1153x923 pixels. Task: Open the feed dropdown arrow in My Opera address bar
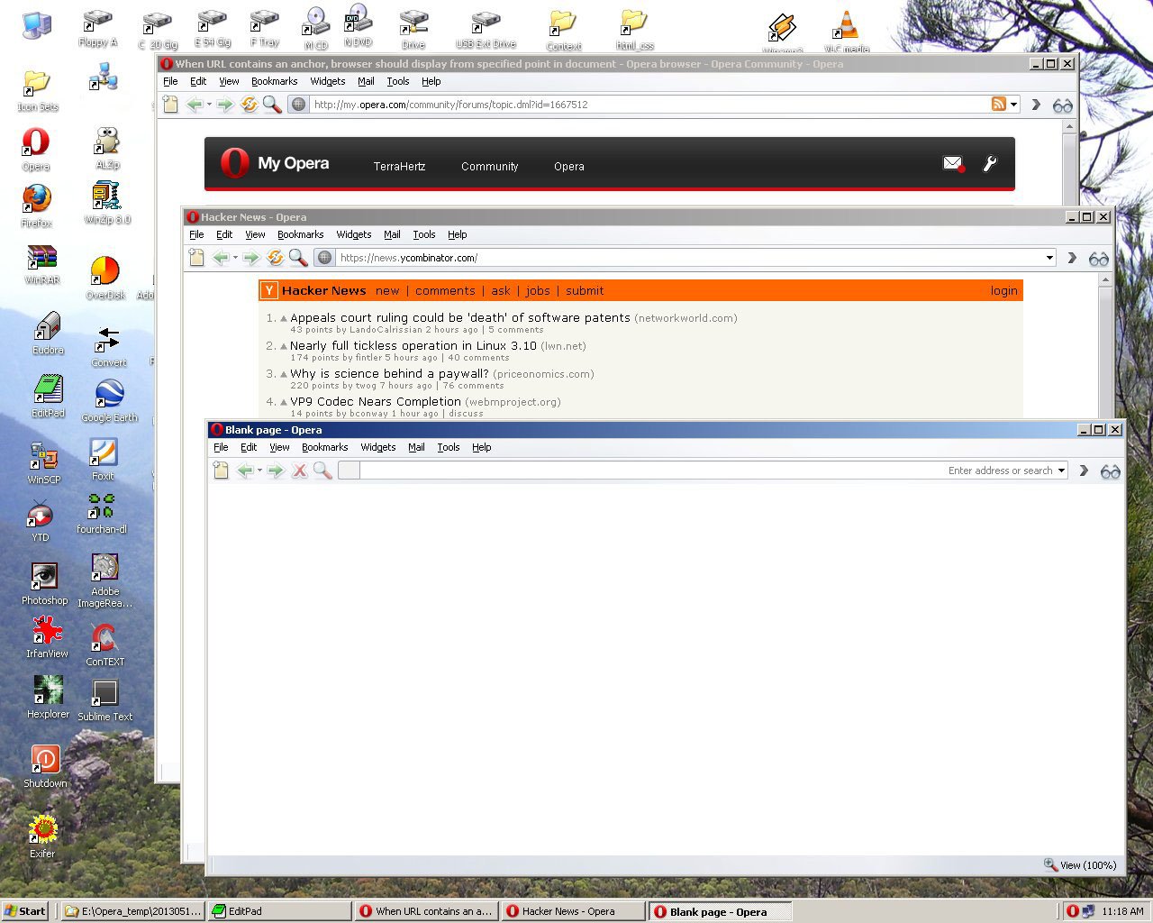[1013, 105]
